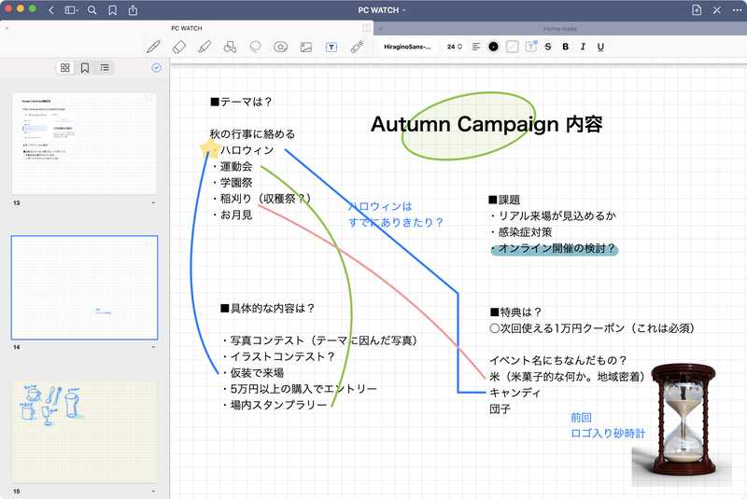
Task: Select the Shapes tool
Action: 230,47
